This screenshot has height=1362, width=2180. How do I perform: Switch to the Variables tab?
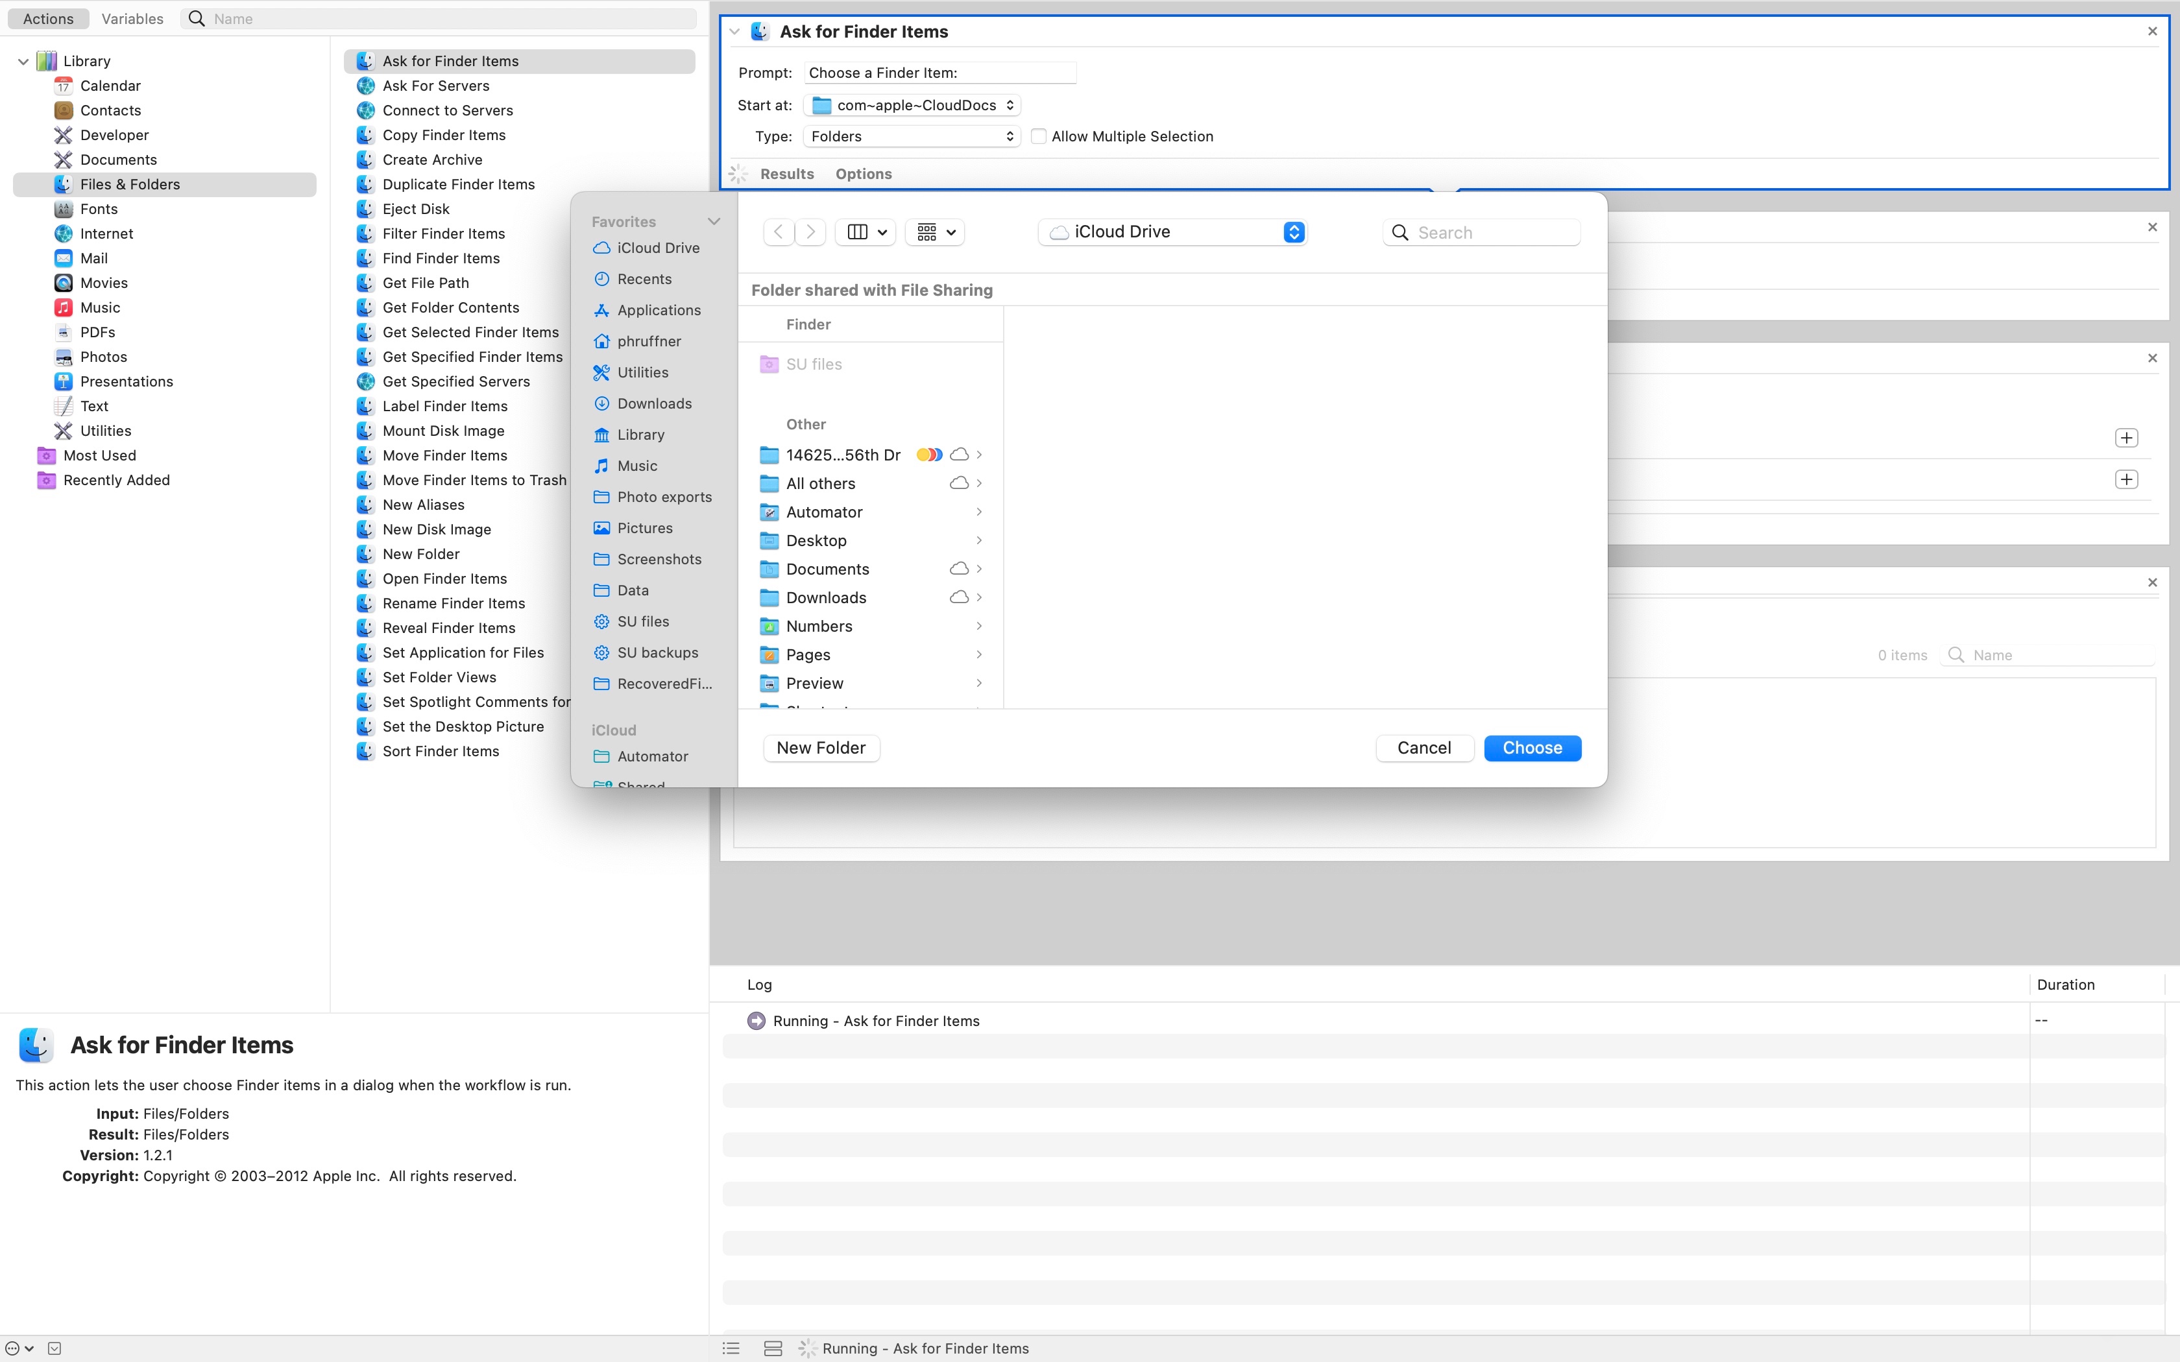132,19
